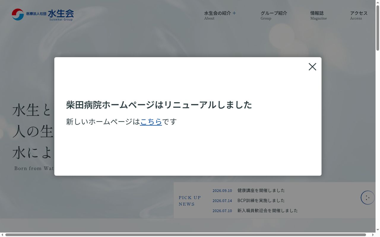380x237 pixels.
Task: Click the horizontal scrollbar thumb
Action: [x=186, y=235]
